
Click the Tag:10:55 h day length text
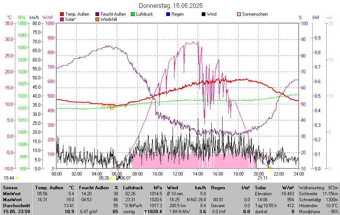266,205
